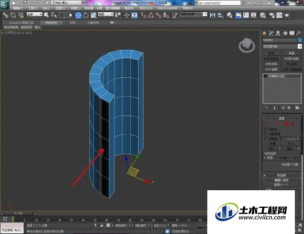Click the 环形 selection button
The width and height of the screenshot is (304, 234).
[x=271, y=149]
